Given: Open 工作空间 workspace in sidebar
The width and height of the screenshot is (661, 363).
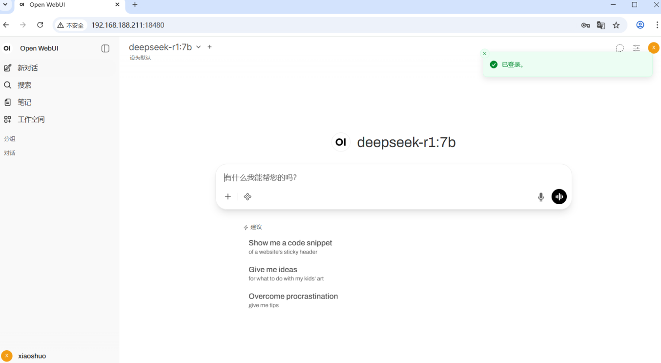Looking at the screenshot, I should tap(59, 119).
